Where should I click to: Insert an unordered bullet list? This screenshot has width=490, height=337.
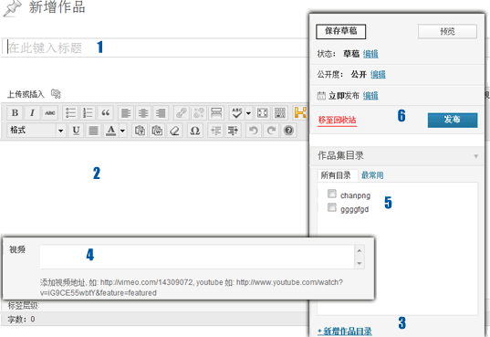[70, 112]
